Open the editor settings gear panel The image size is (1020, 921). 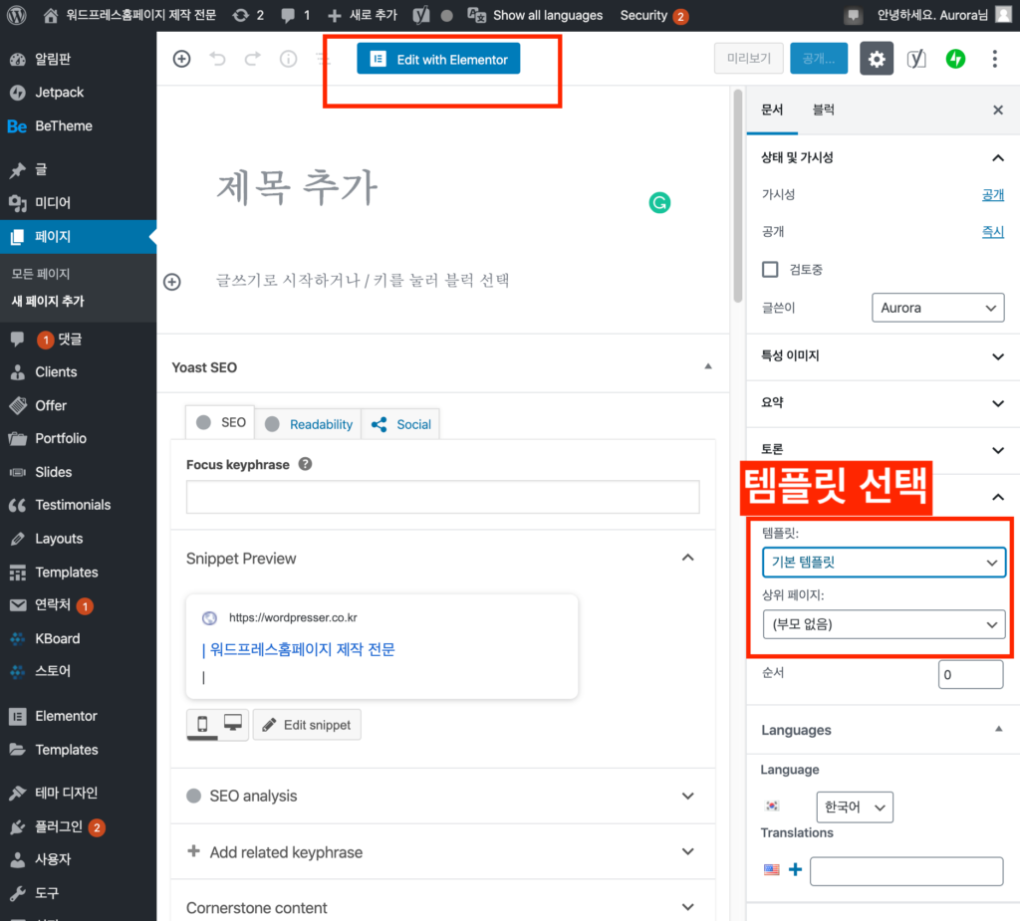tap(876, 59)
